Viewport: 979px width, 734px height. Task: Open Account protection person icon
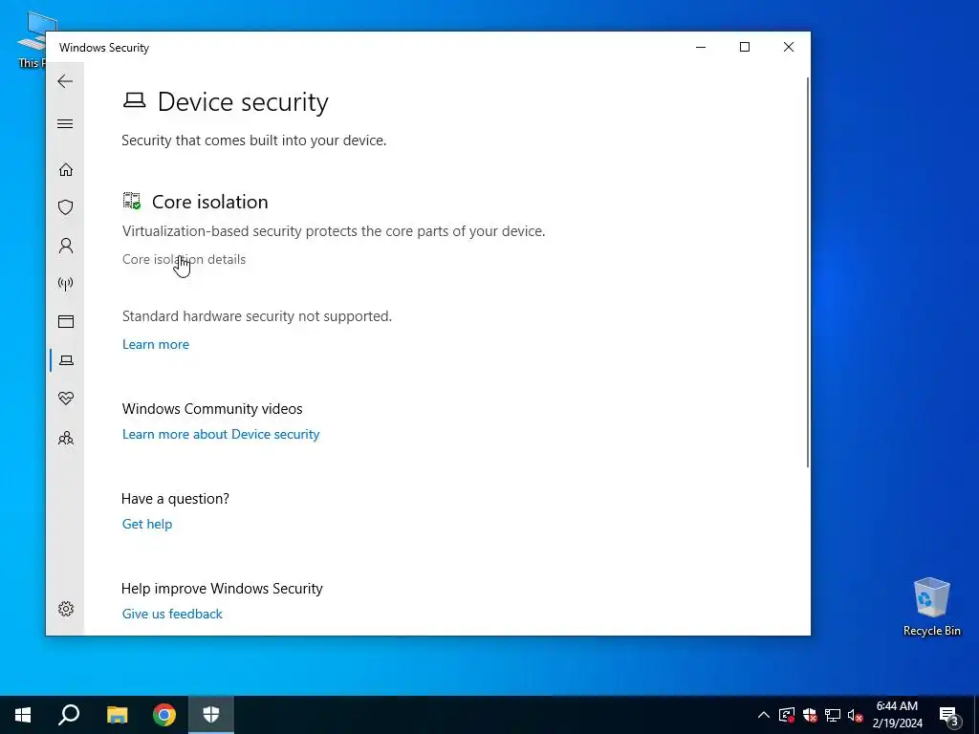point(66,246)
